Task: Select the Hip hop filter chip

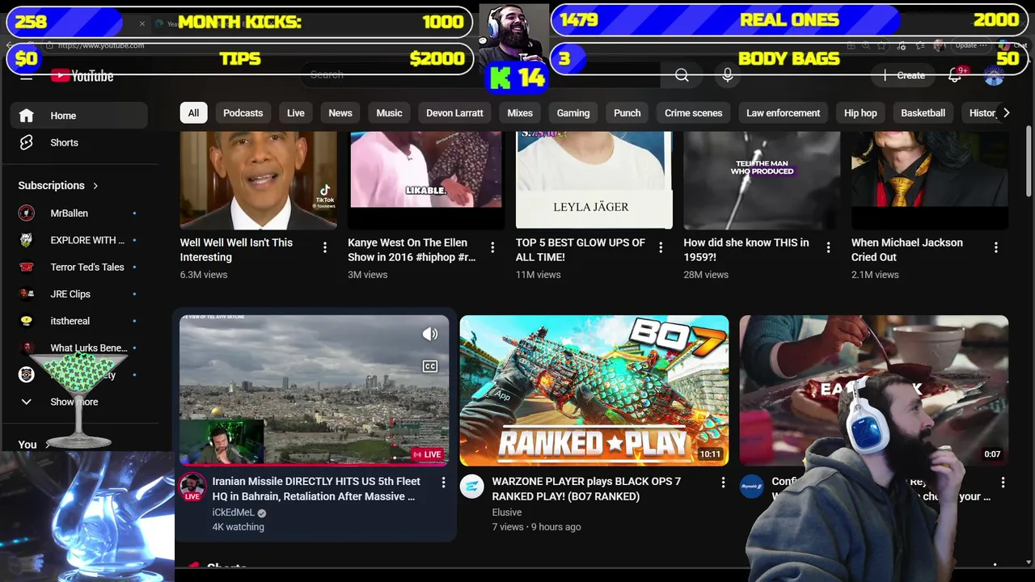Action: [x=860, y=113]
